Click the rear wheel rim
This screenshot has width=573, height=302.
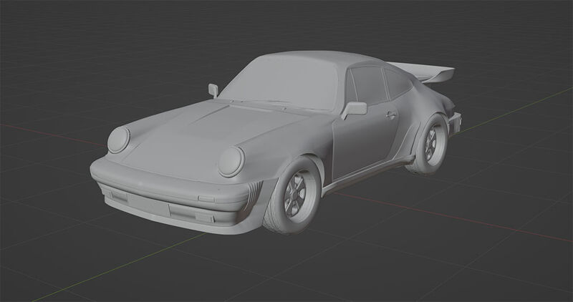[x=433, y=143]
